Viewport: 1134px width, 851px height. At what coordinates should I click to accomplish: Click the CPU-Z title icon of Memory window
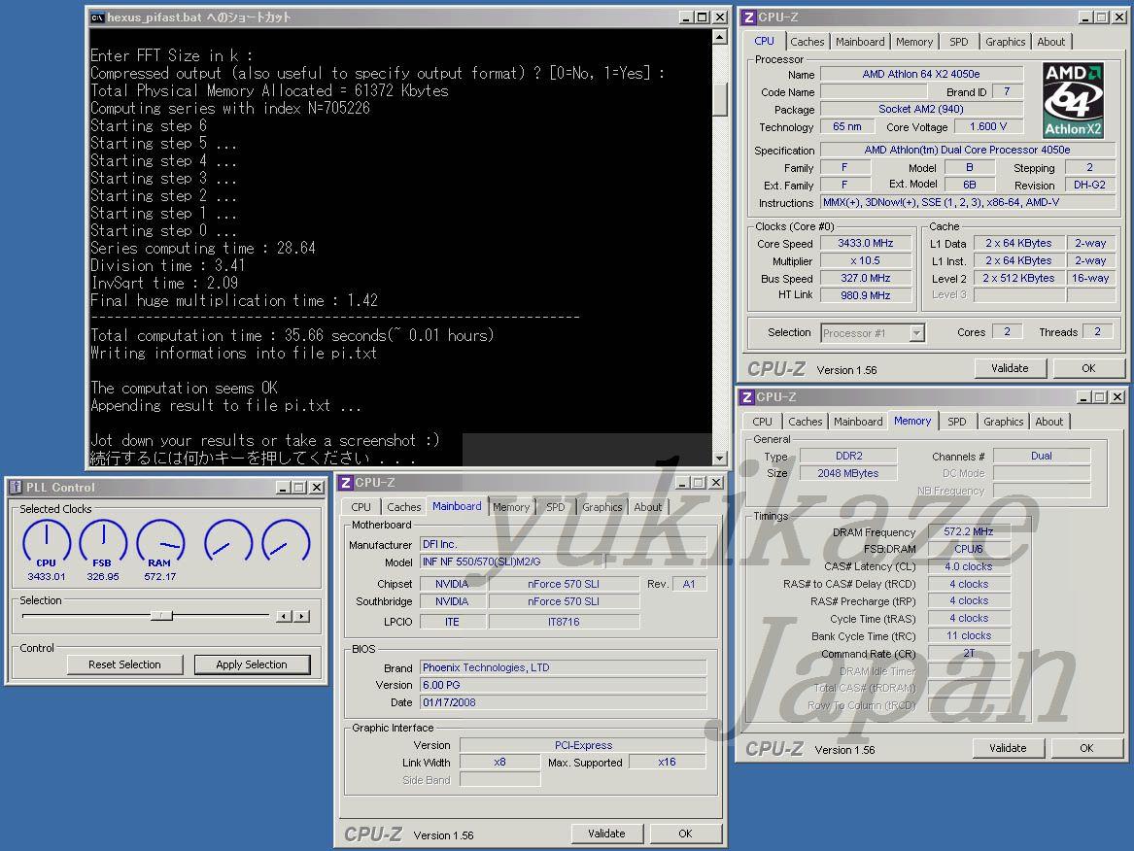click(747, 397)
